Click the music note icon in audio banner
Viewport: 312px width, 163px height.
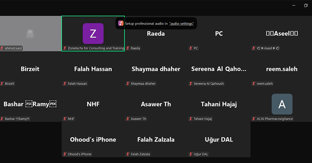tap(121, 23)
